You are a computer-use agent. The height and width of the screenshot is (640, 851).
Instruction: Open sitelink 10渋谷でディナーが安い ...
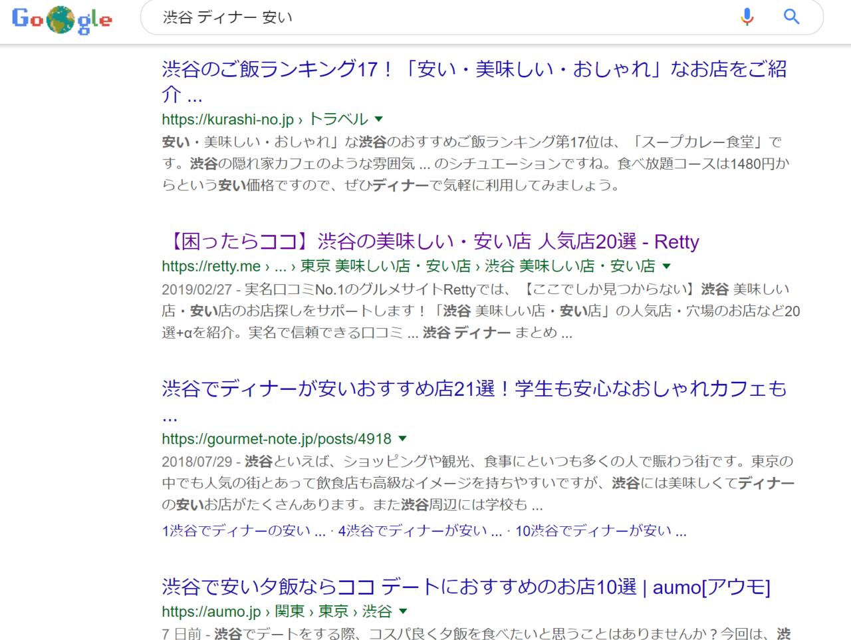[x=601, y=530]
